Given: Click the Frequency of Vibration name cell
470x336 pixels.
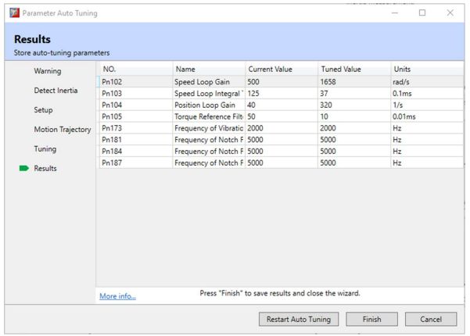Looking at the screenshot, I should tap(209, 128).
